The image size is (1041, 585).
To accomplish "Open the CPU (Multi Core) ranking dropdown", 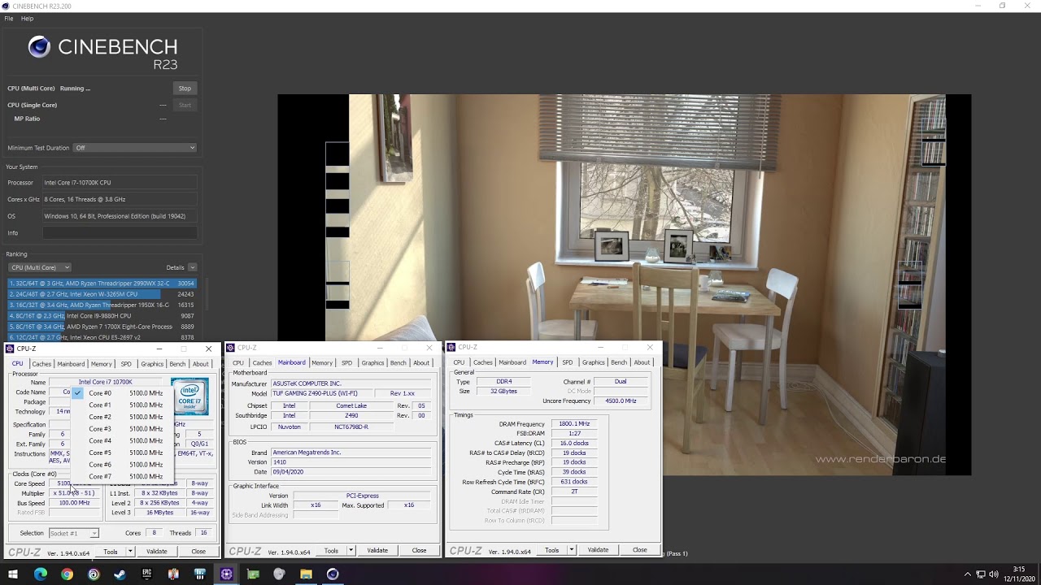I will (39, 267).
